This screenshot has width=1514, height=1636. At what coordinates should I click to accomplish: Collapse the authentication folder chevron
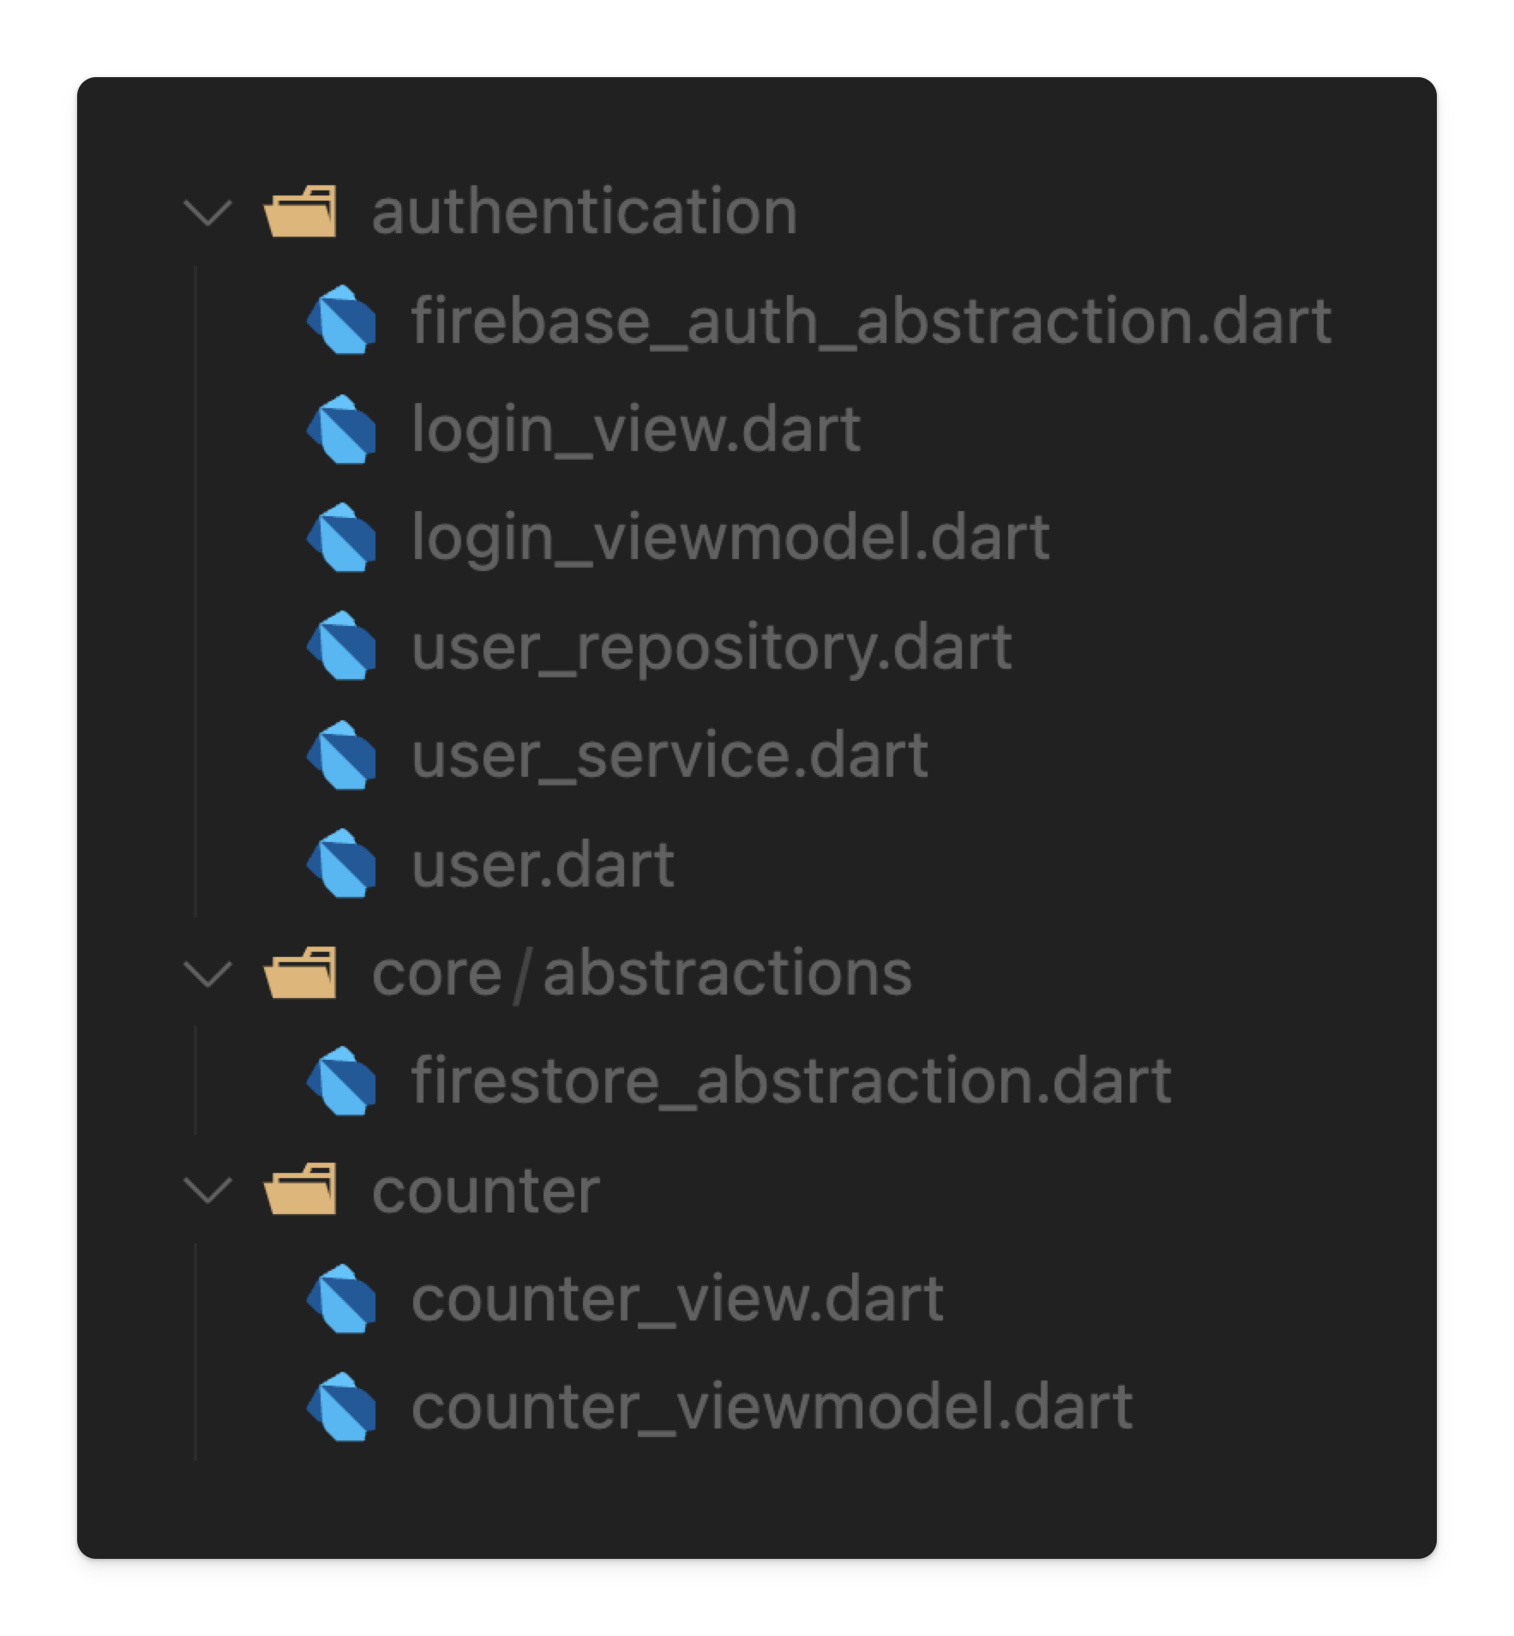pos(208,213)
